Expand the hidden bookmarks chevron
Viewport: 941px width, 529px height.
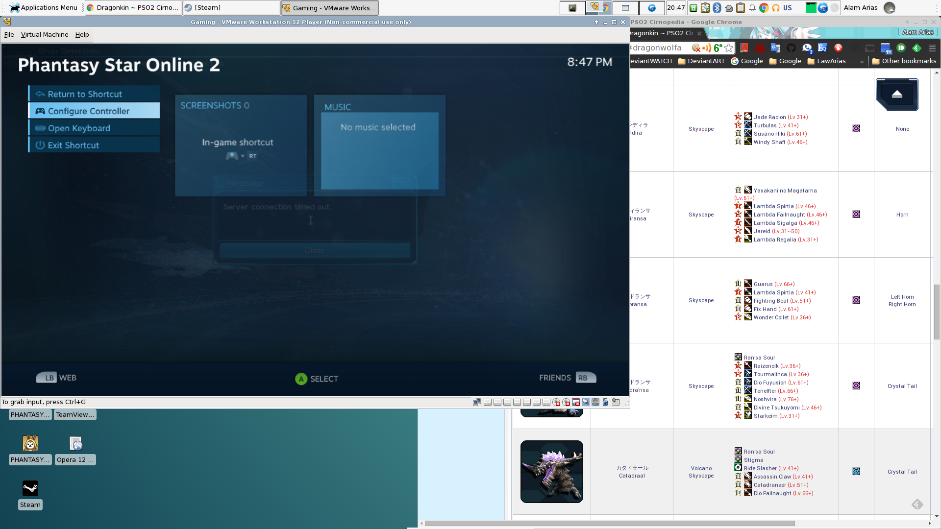pyautogui.click(x=862, y=61)
